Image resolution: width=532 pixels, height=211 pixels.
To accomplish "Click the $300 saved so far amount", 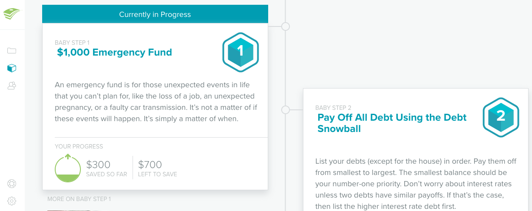I will point(98,165).
